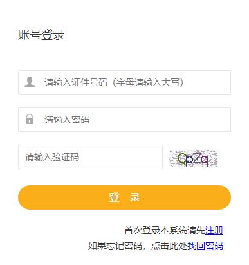Select the gray person avatar glyph
249x265 pixels.
click(x=30, y=82)
